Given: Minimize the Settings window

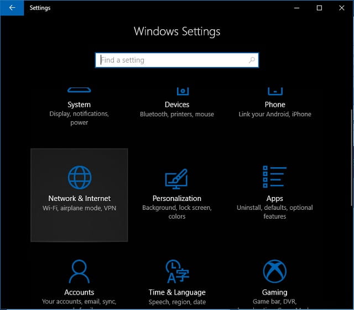Looking at the screenshot, I should pyautogui.click(x=296, y=8).
